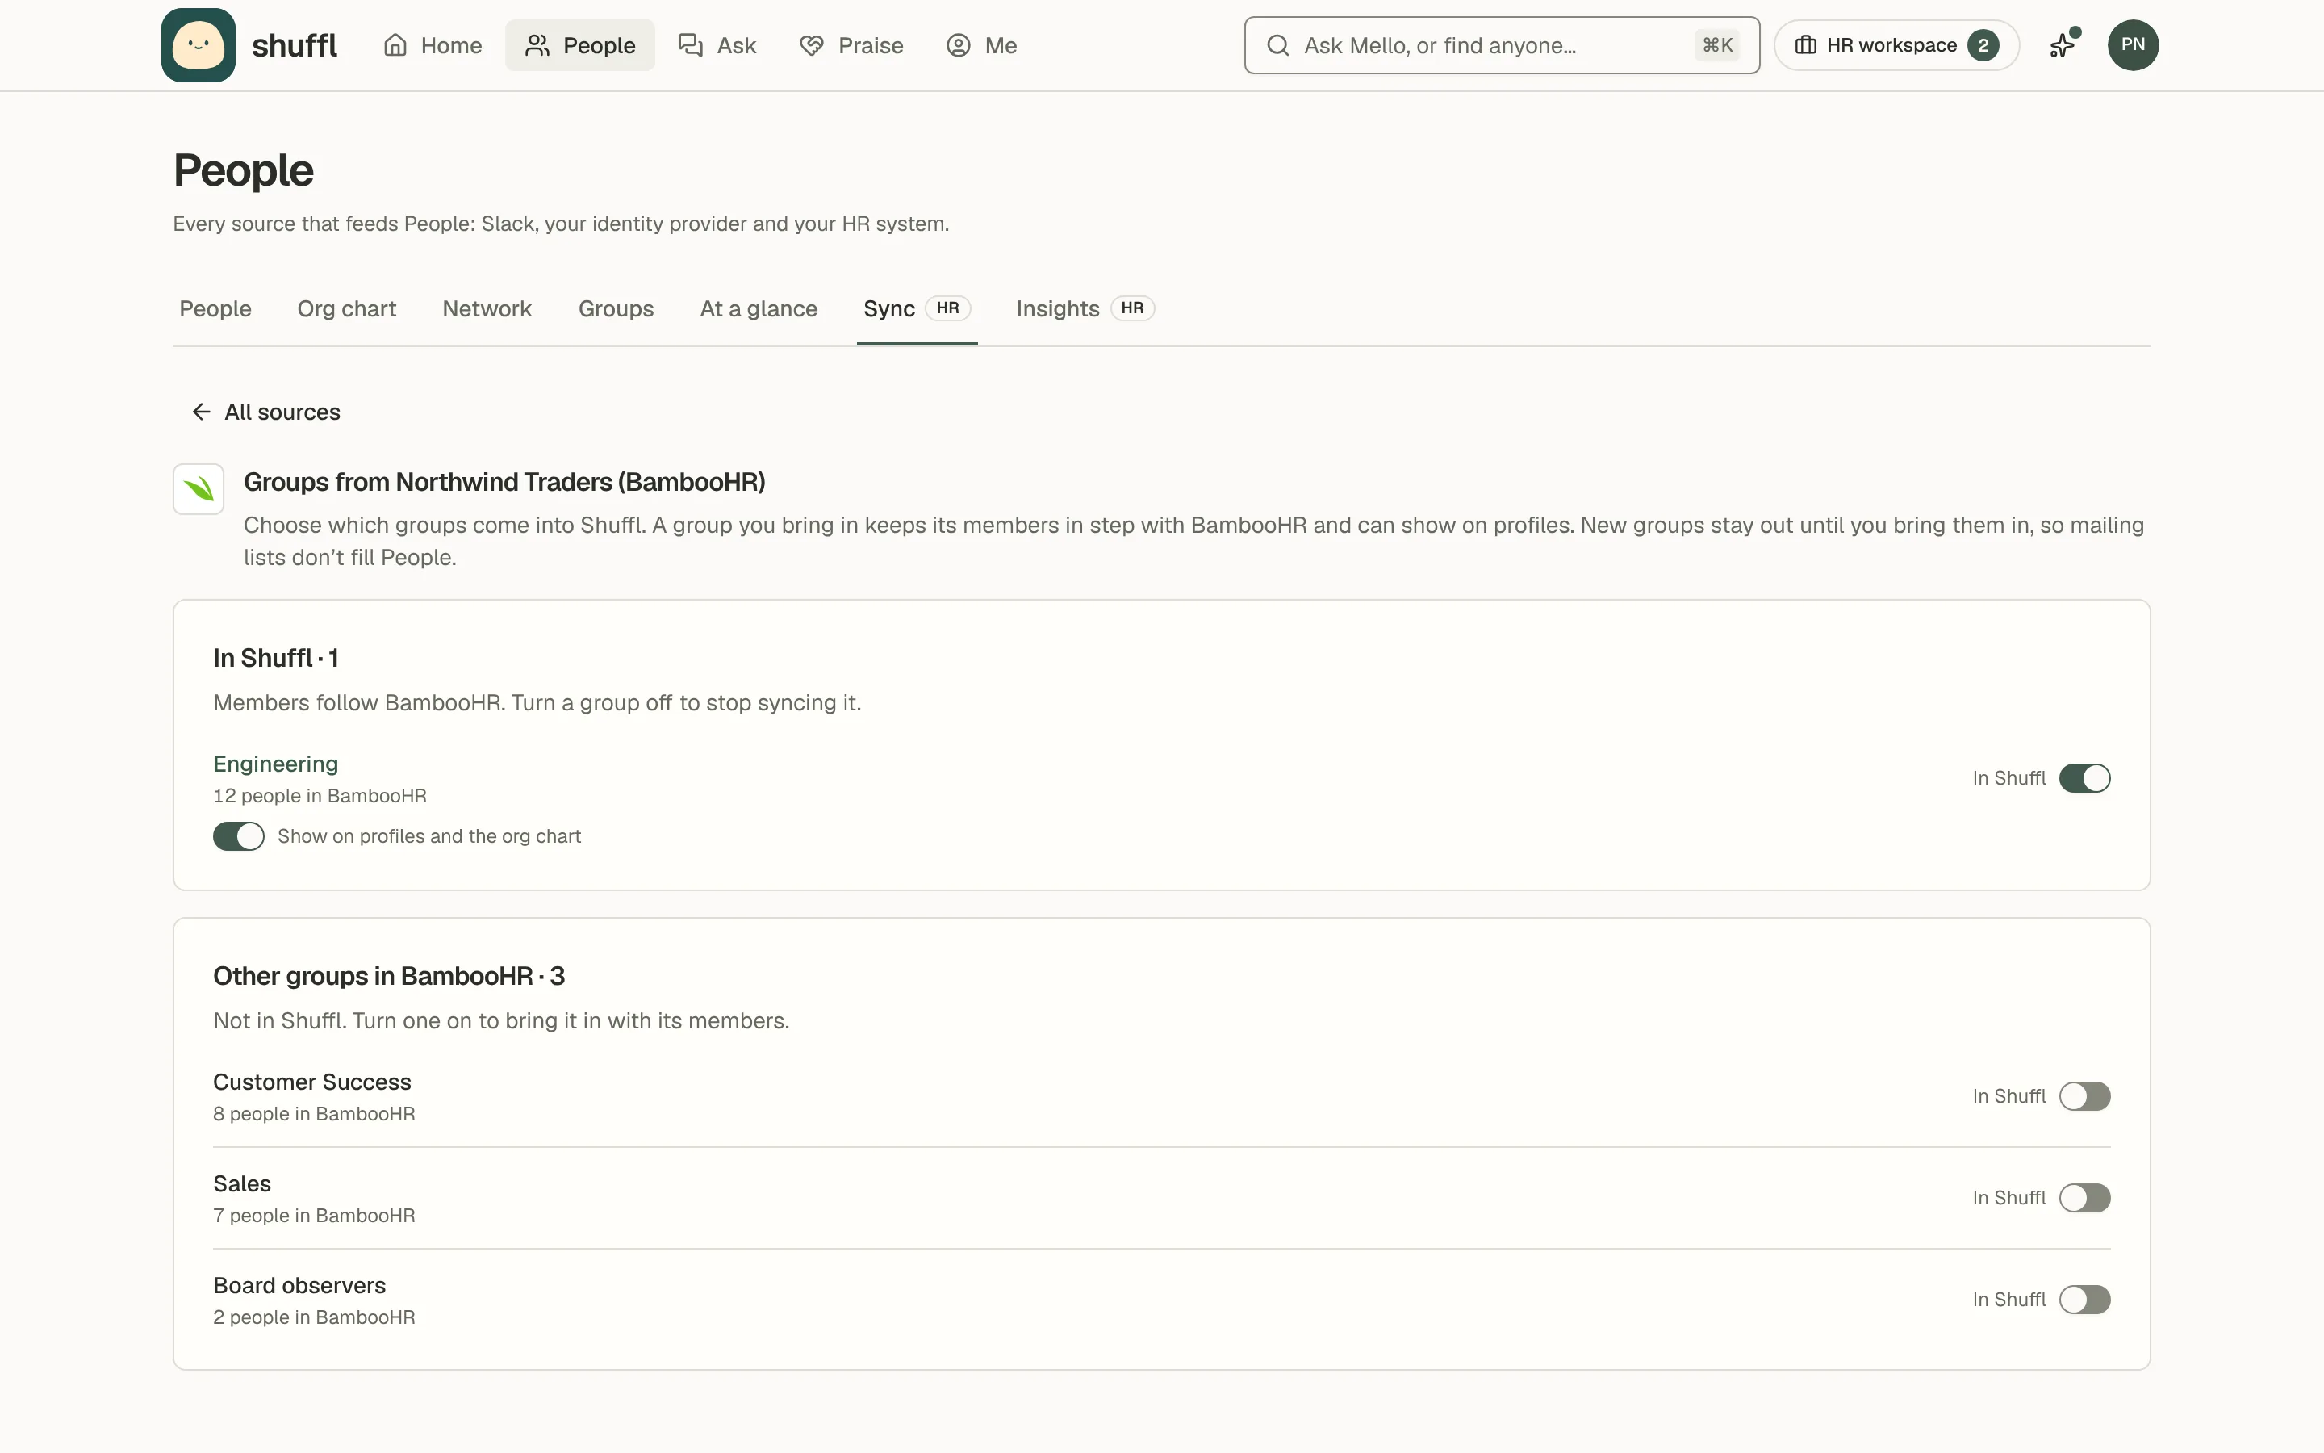Open the PN user avatar
2324x1453 pixels.
[2133, 45]
